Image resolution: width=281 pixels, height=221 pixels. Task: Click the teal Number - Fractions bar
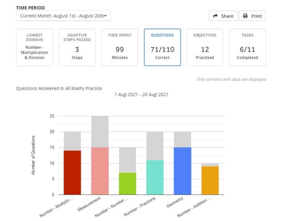click(154, 177)
